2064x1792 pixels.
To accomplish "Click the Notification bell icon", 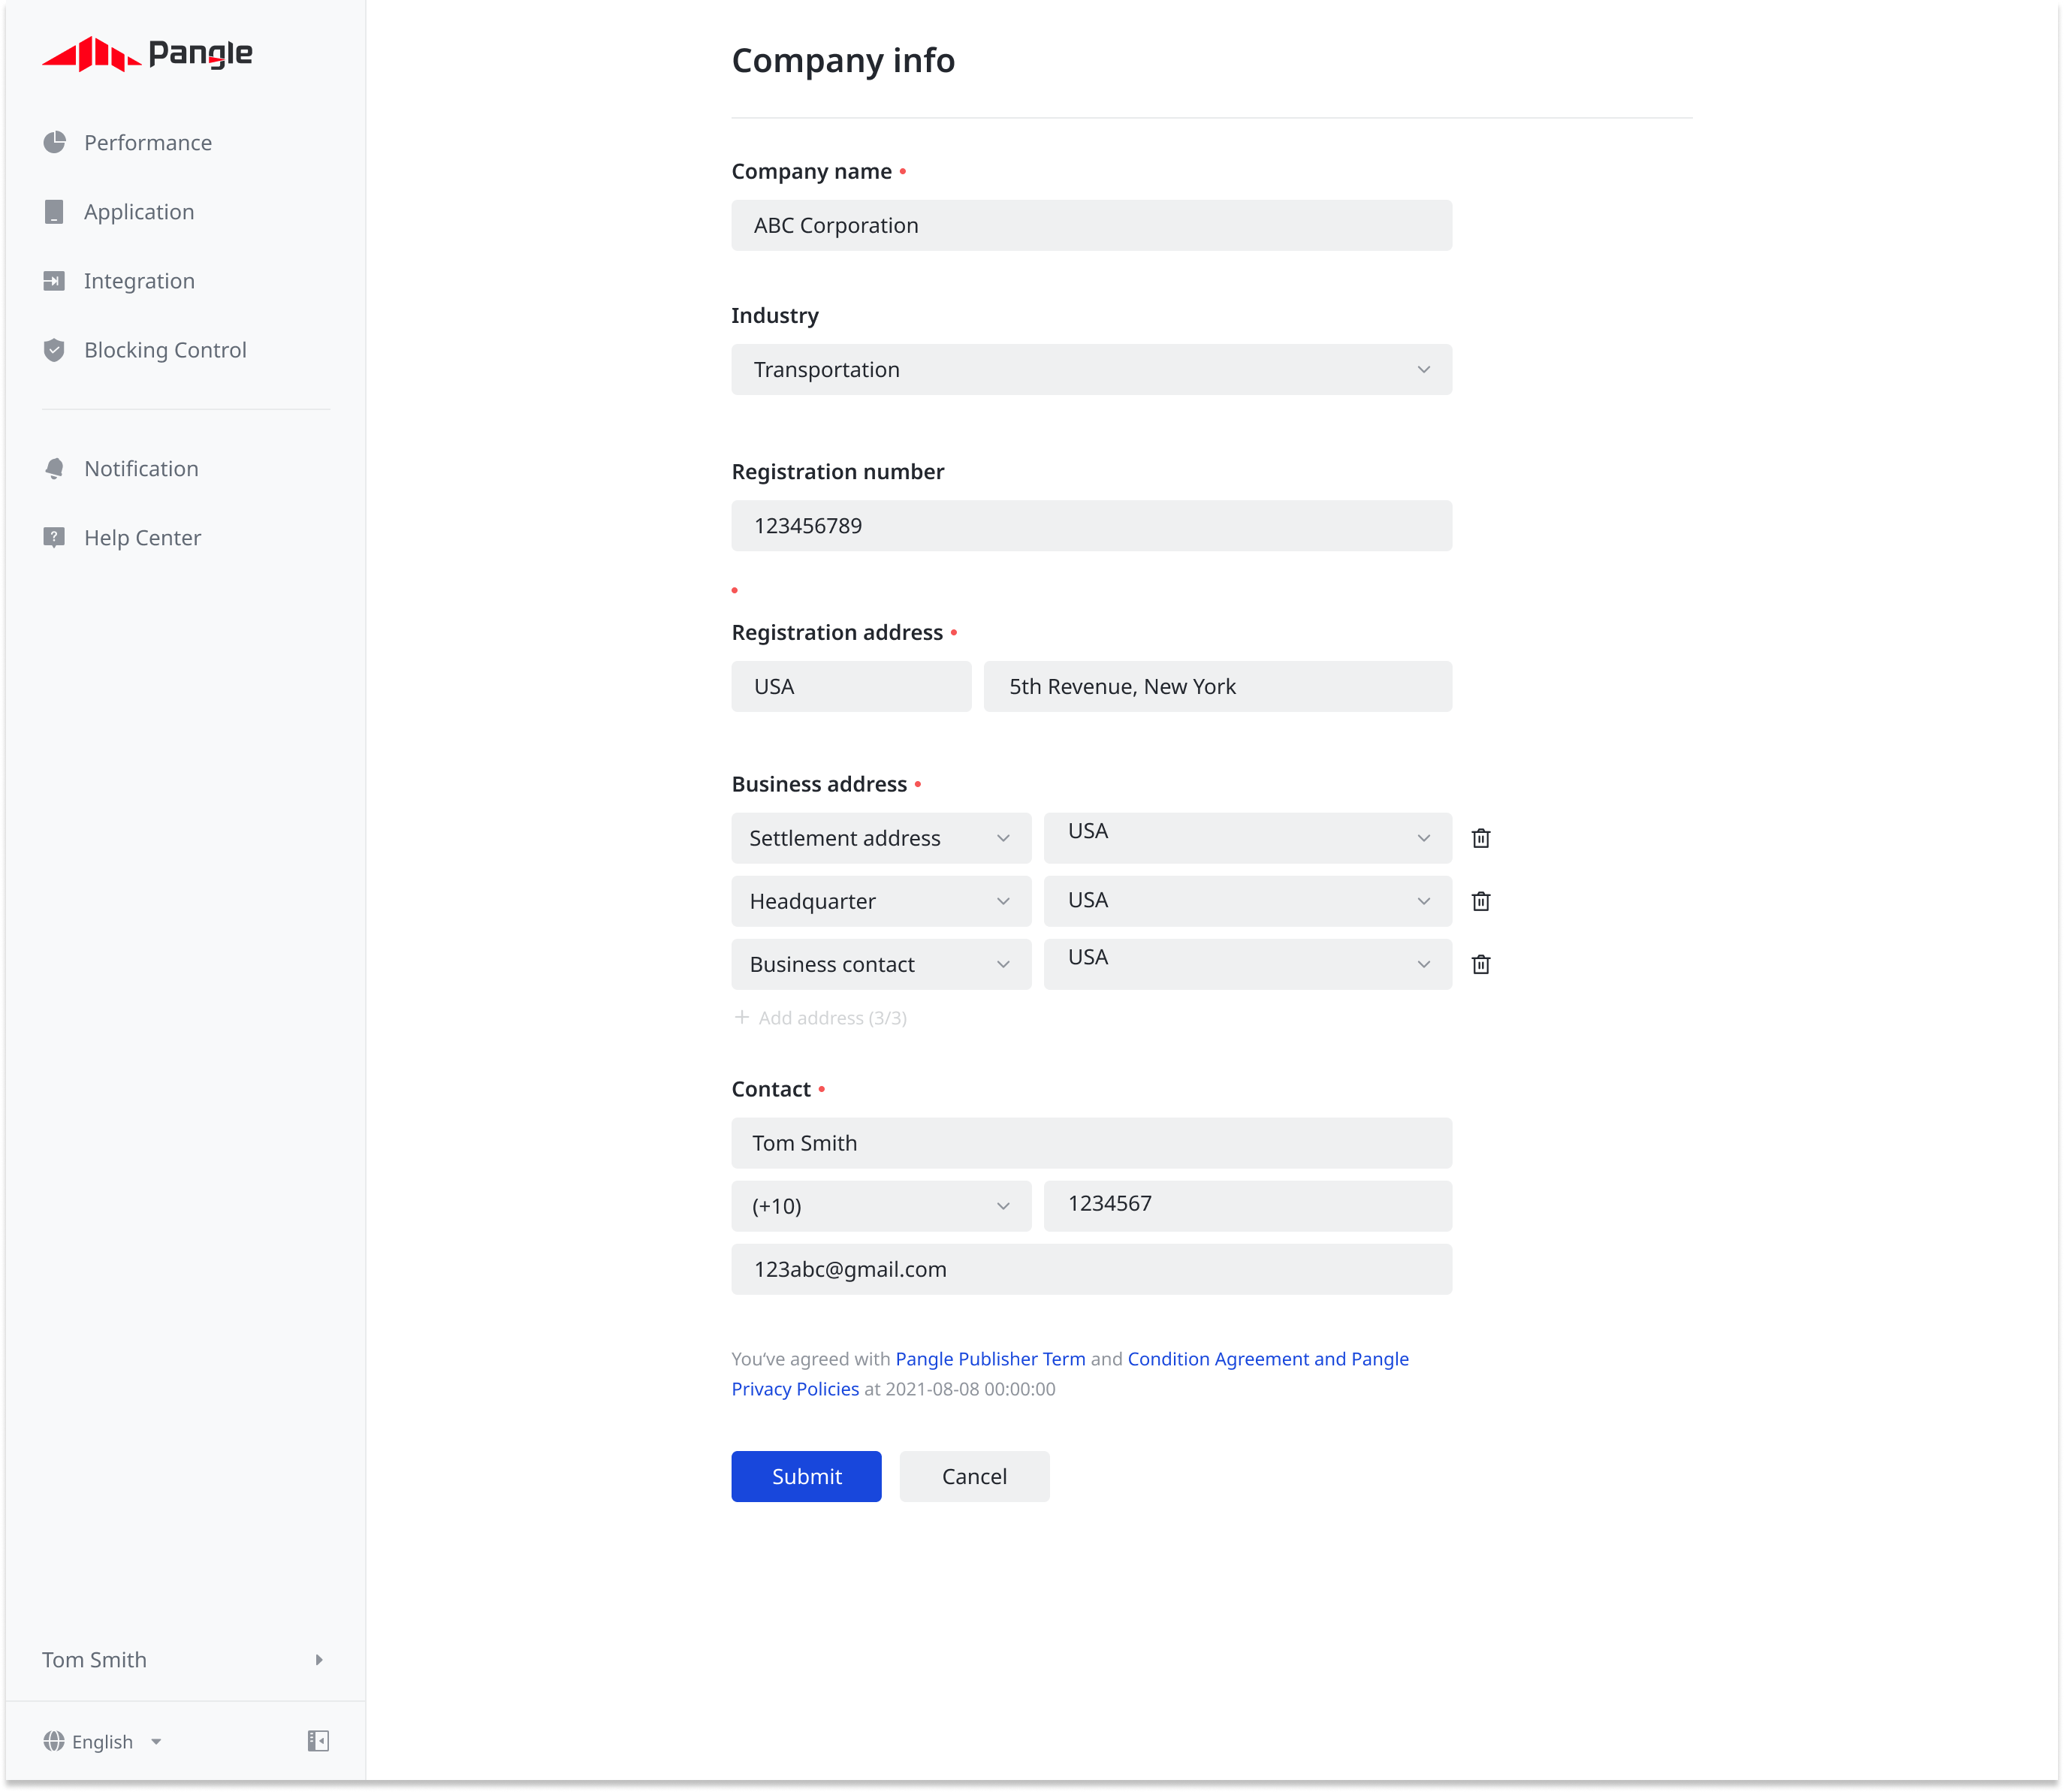I will 55,468.
